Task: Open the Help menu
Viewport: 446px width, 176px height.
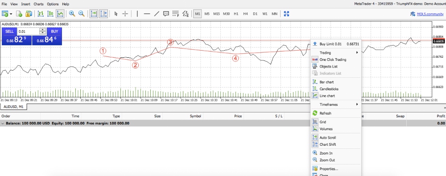Action: (66, 4)
